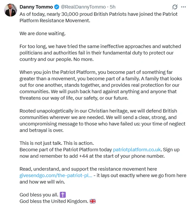
Task: Click the 5h post timestamp
Action: point(112,7)
